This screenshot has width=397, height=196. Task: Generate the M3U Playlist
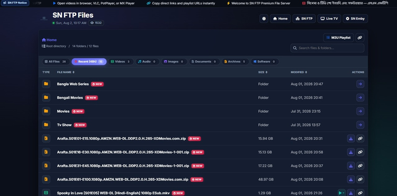(x=338, y=38)
